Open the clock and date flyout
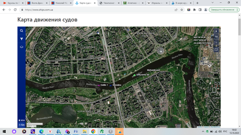 [234, 132]
